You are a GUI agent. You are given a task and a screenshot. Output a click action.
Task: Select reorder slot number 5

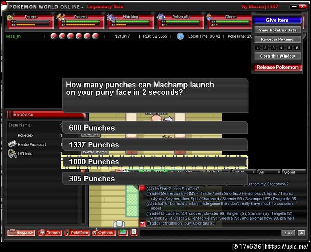point(289,48)
